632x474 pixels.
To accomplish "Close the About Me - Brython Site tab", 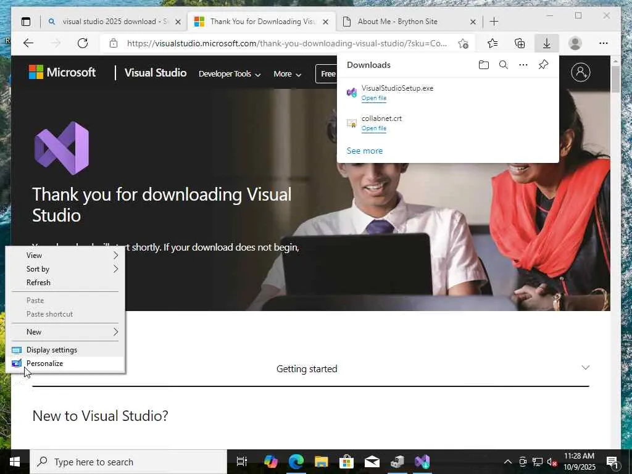I will [473, 22].
